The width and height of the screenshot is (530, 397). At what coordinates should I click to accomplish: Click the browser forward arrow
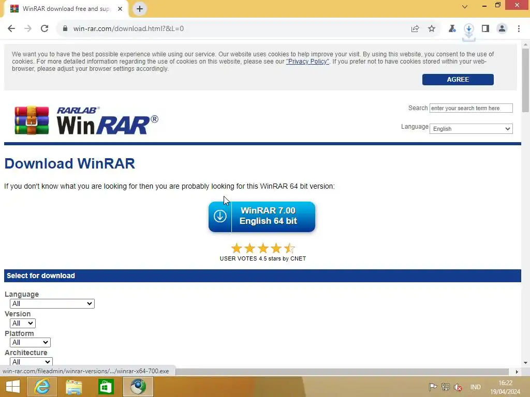pyautogui.click(x=28, y=29)
